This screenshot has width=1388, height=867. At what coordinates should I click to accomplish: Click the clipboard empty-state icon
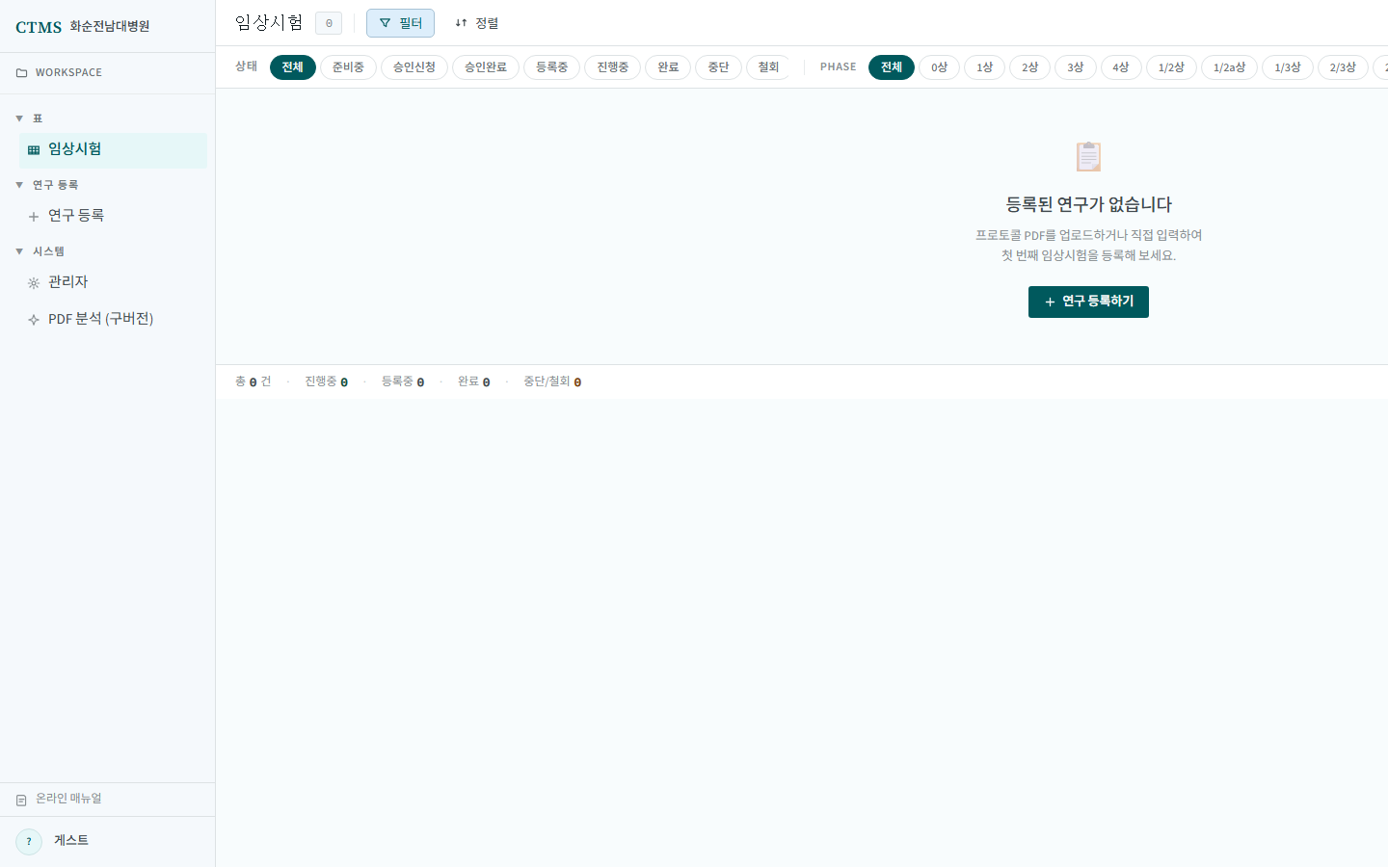click(1088, 156)
